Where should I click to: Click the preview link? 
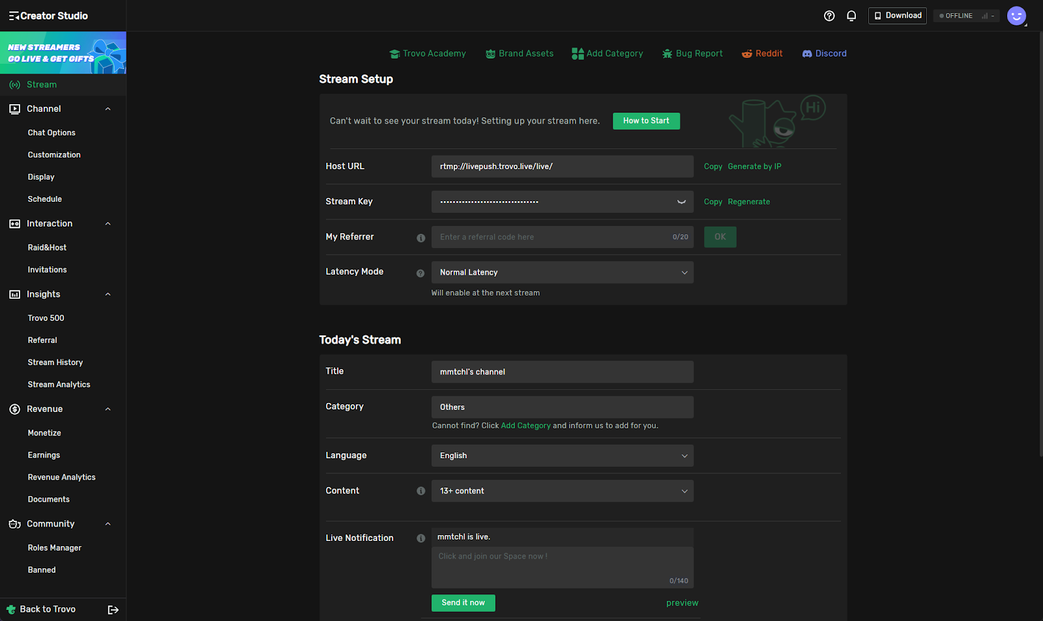682,603
